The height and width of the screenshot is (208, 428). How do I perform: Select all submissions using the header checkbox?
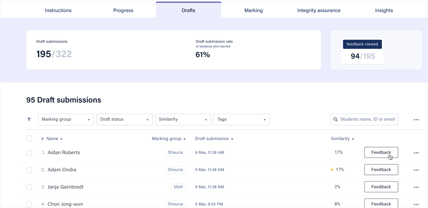[x=29, y=138]
